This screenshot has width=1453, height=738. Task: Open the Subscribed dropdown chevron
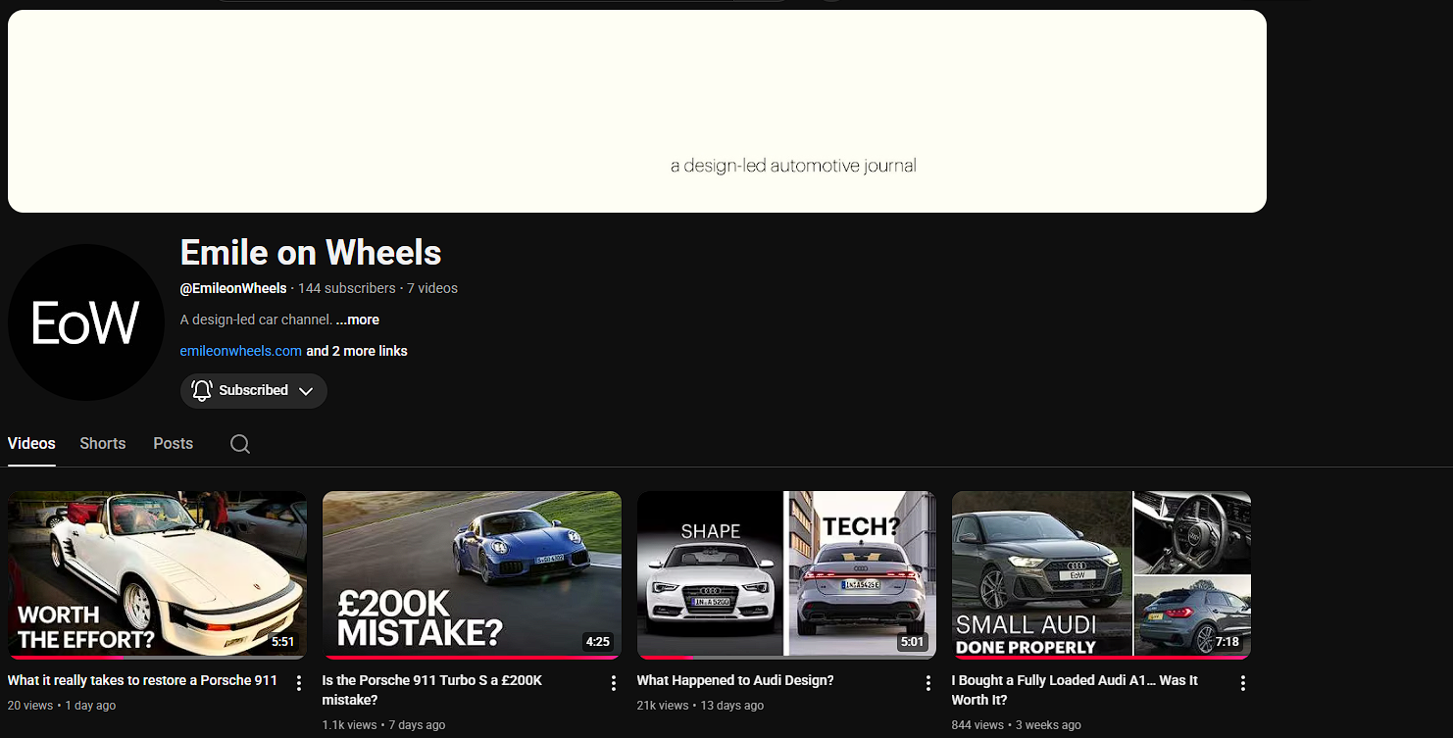306,391
